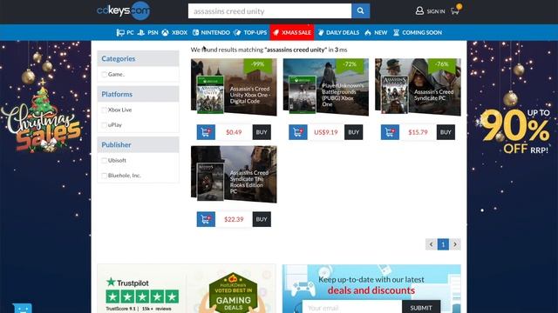Open the DAILY DEALS menu

[338, 33]
